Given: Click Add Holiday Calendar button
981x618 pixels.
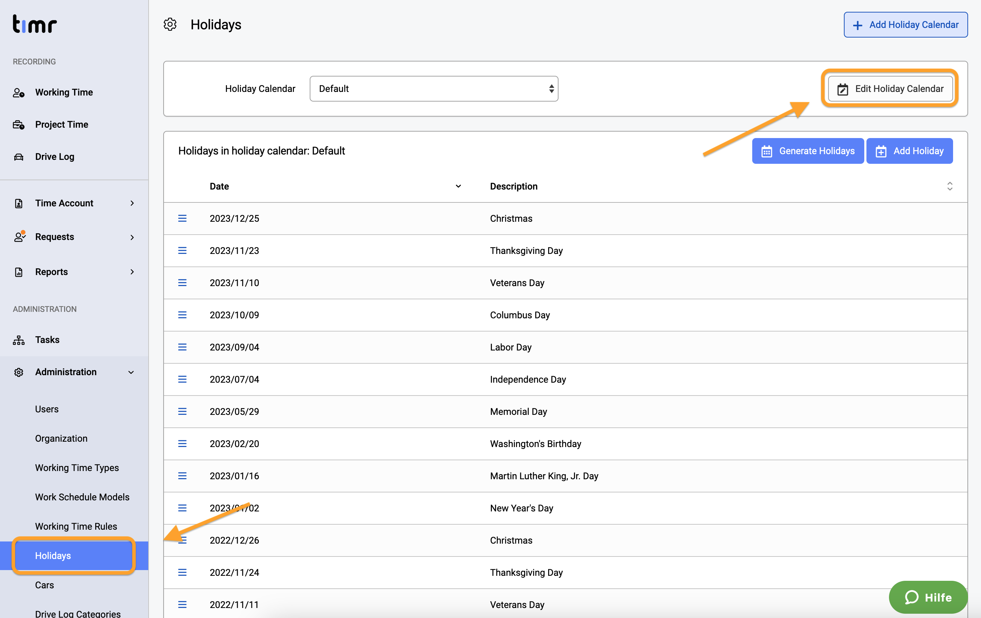Looking at the screenshot, I should coord(905,25).
